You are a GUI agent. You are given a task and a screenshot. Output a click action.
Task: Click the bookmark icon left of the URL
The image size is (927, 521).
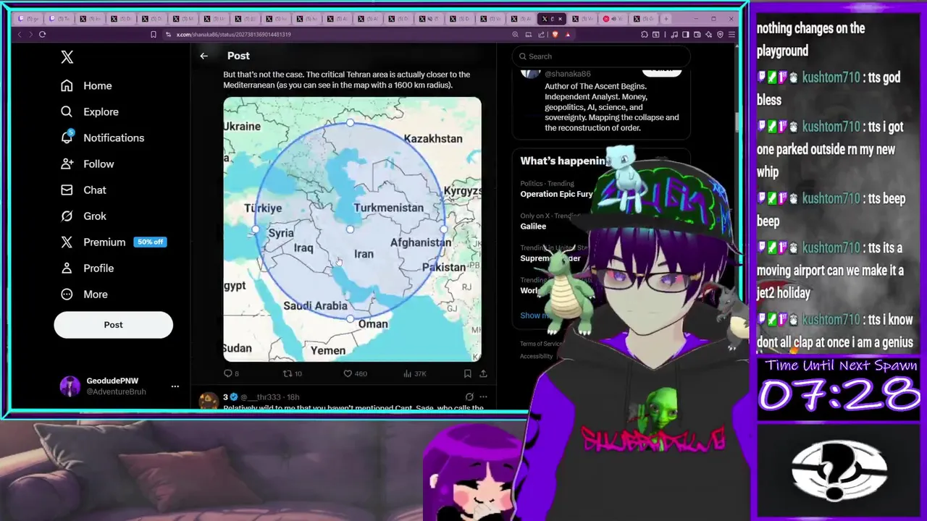154,34
